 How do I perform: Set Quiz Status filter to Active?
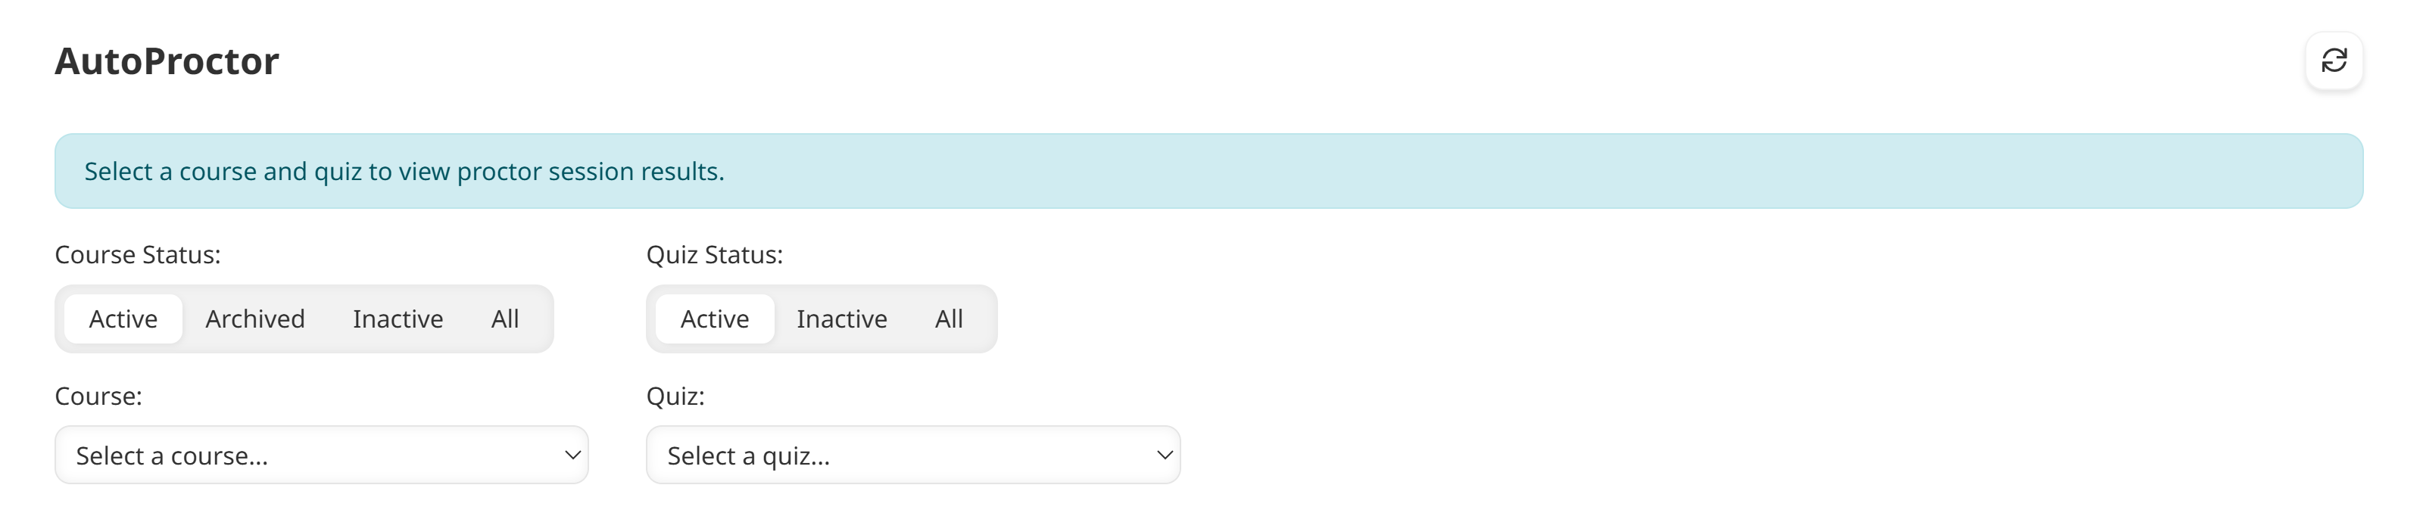(x=714, y=319)
